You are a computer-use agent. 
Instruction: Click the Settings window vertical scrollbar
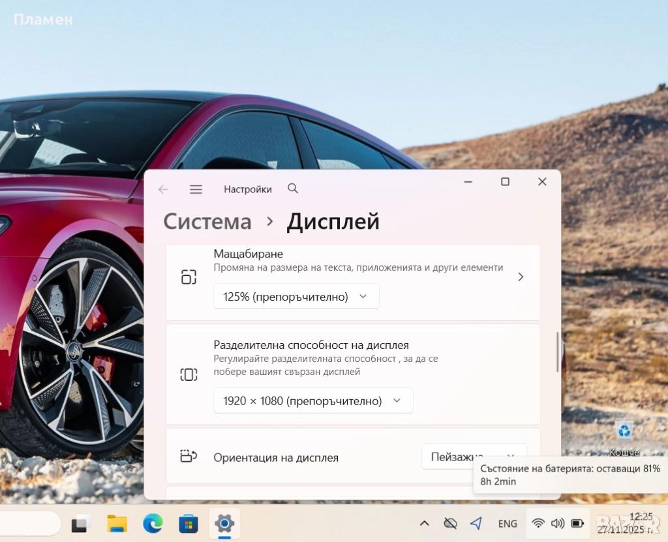[x=557, y=352]
